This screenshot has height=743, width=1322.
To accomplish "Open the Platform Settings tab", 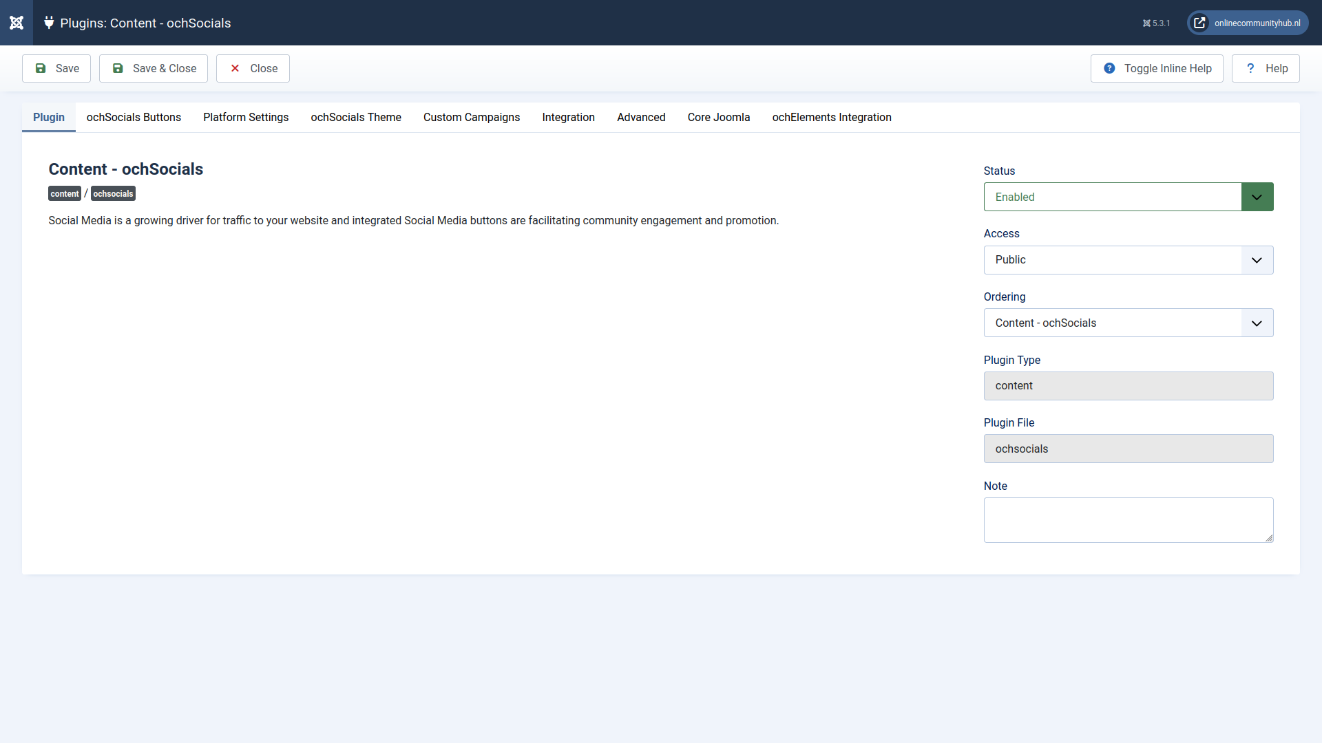I will (246, 117).
